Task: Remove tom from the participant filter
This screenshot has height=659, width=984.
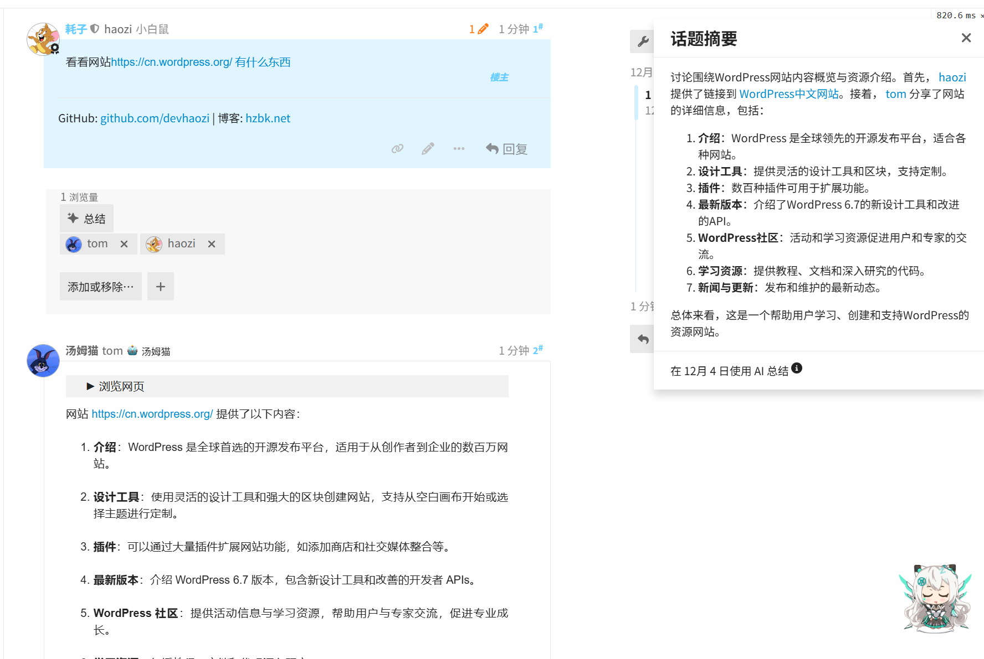Action: [124, 244]
